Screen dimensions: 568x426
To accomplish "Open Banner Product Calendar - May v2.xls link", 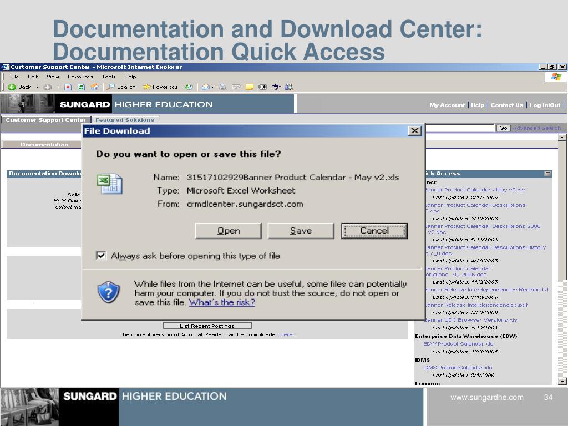I will pyautogui.click(x=475, y=190).
